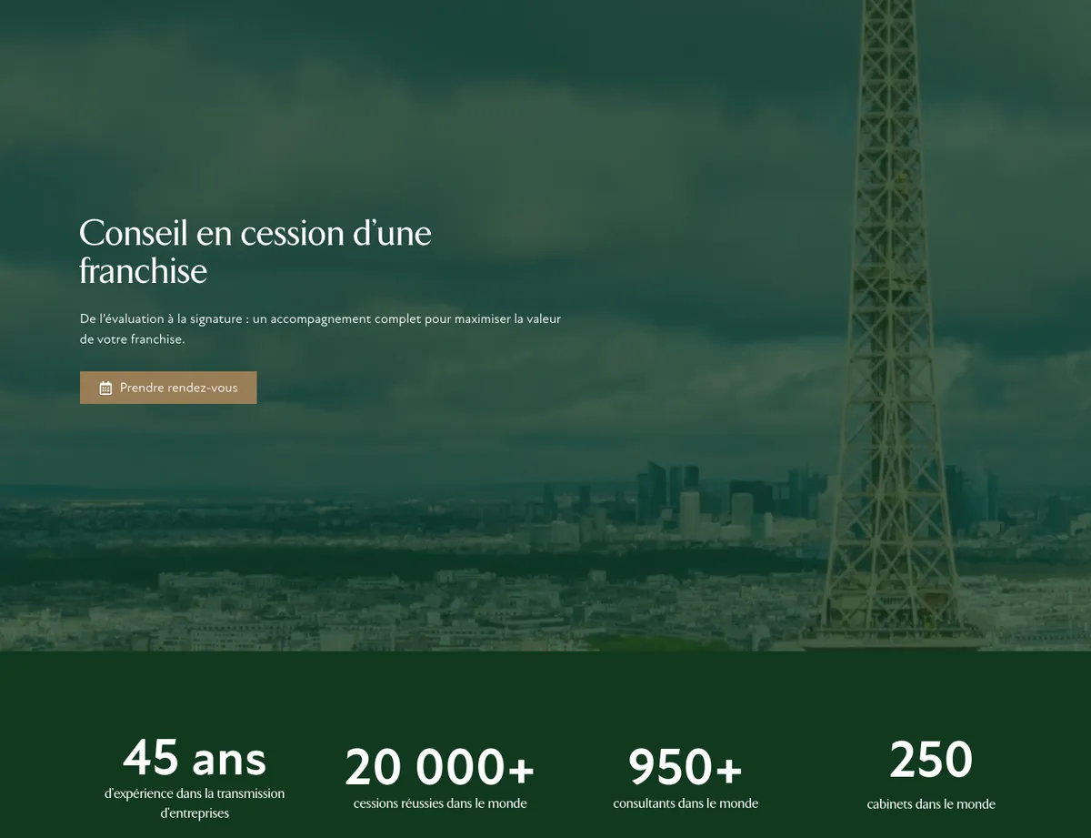
Task: Select the 45 ans statistic
Action: click(x=194, y=759)
